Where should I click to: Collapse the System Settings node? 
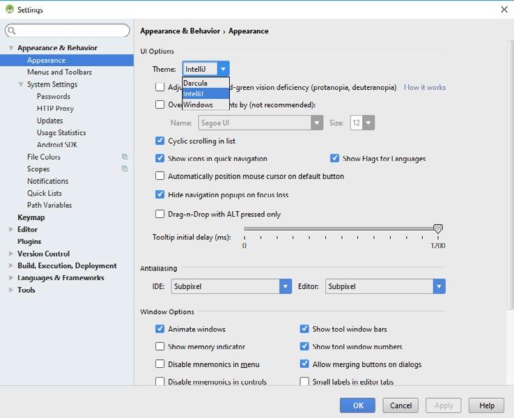(x=21, y=84)
